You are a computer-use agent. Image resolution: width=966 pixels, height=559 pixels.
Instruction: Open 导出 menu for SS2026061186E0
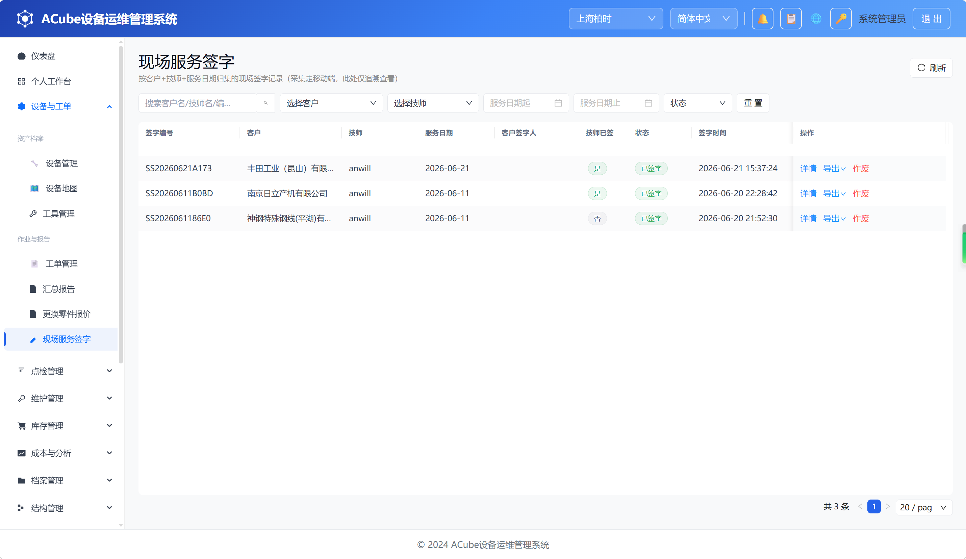point(834,218)
